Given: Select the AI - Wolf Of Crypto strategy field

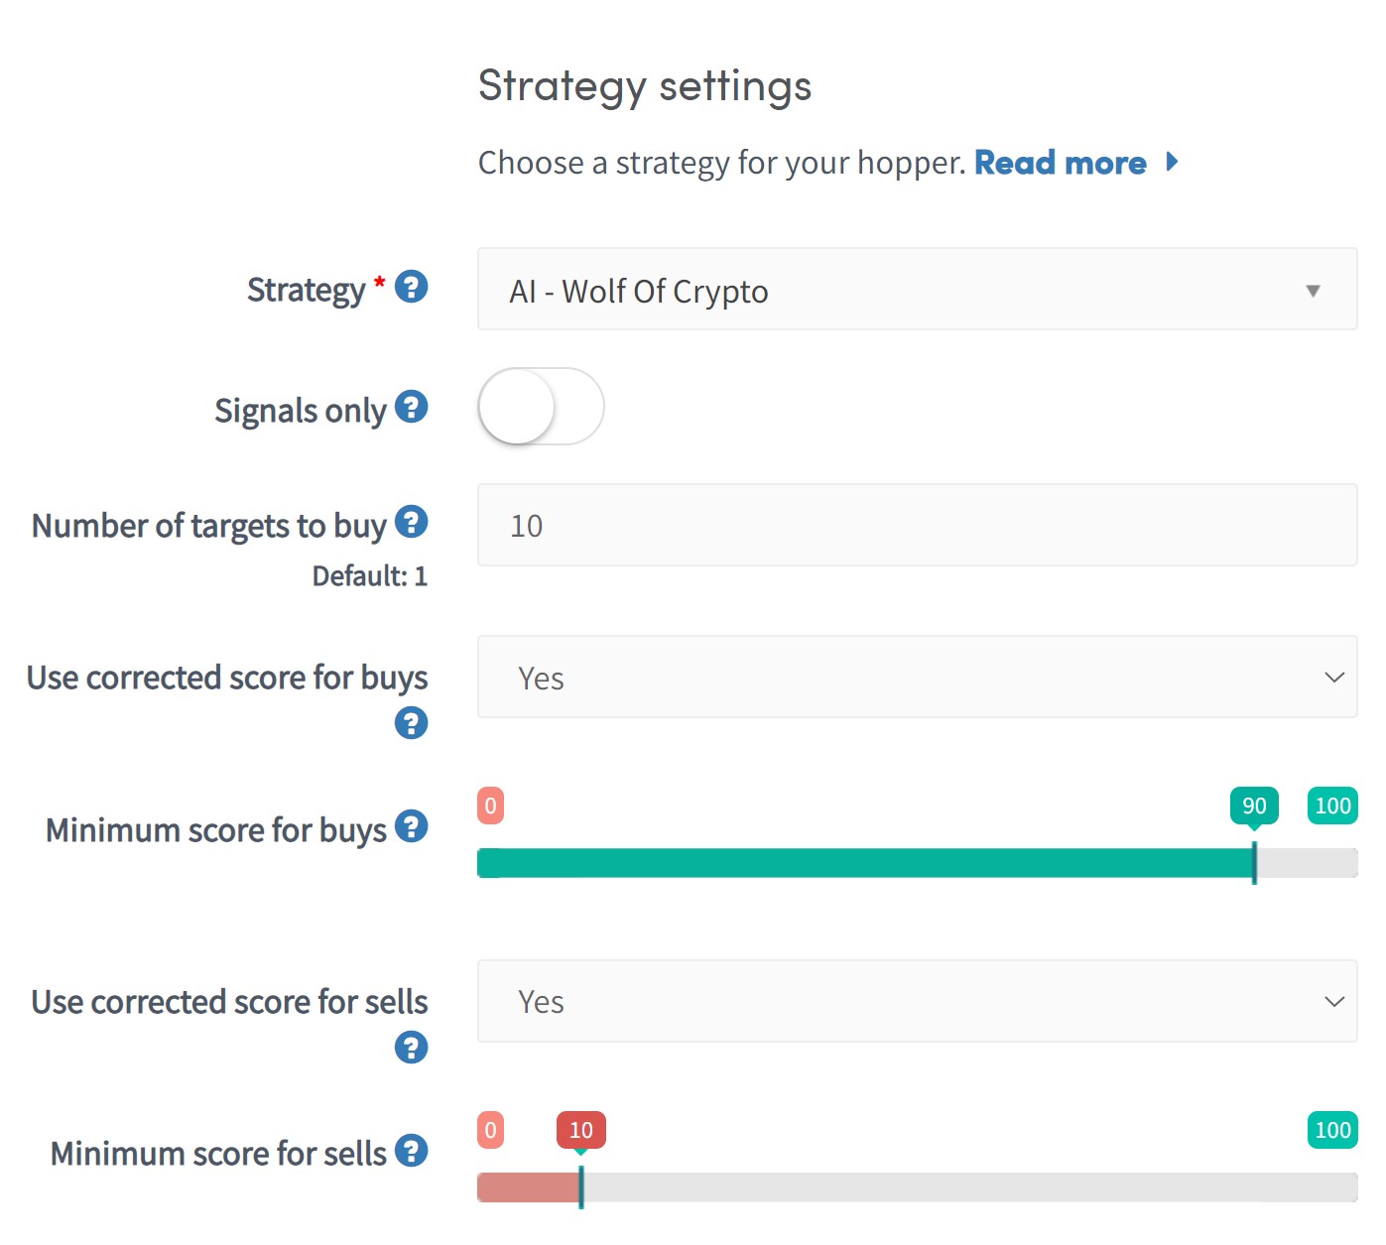Looking at the screenshot, I should [917, 290].
